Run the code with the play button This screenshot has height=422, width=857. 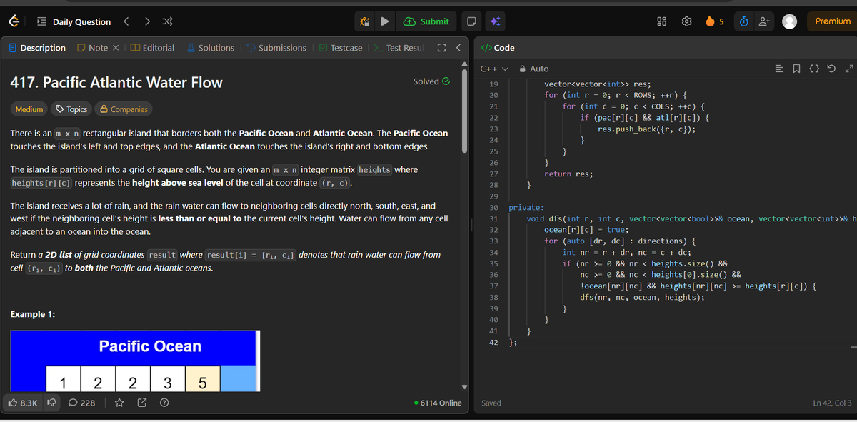[x=384, y=21]
